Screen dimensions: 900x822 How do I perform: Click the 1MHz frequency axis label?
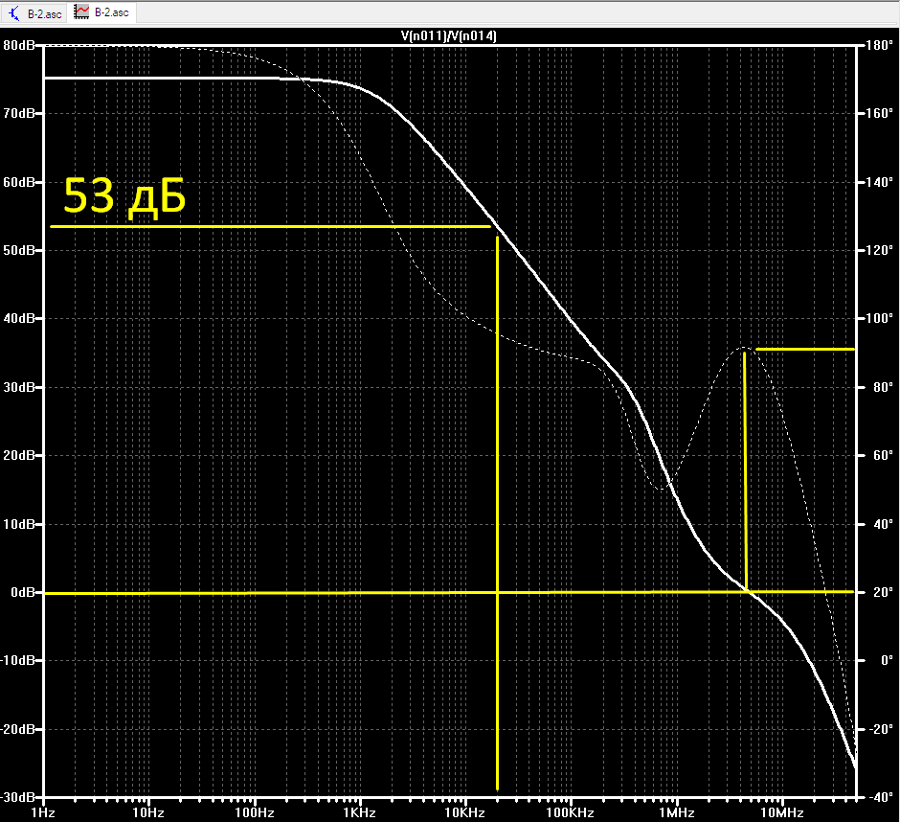(677, 812)
